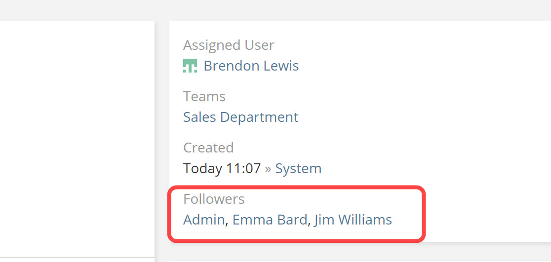Open the Sales Department team link
551x262 pixels.
240,117
